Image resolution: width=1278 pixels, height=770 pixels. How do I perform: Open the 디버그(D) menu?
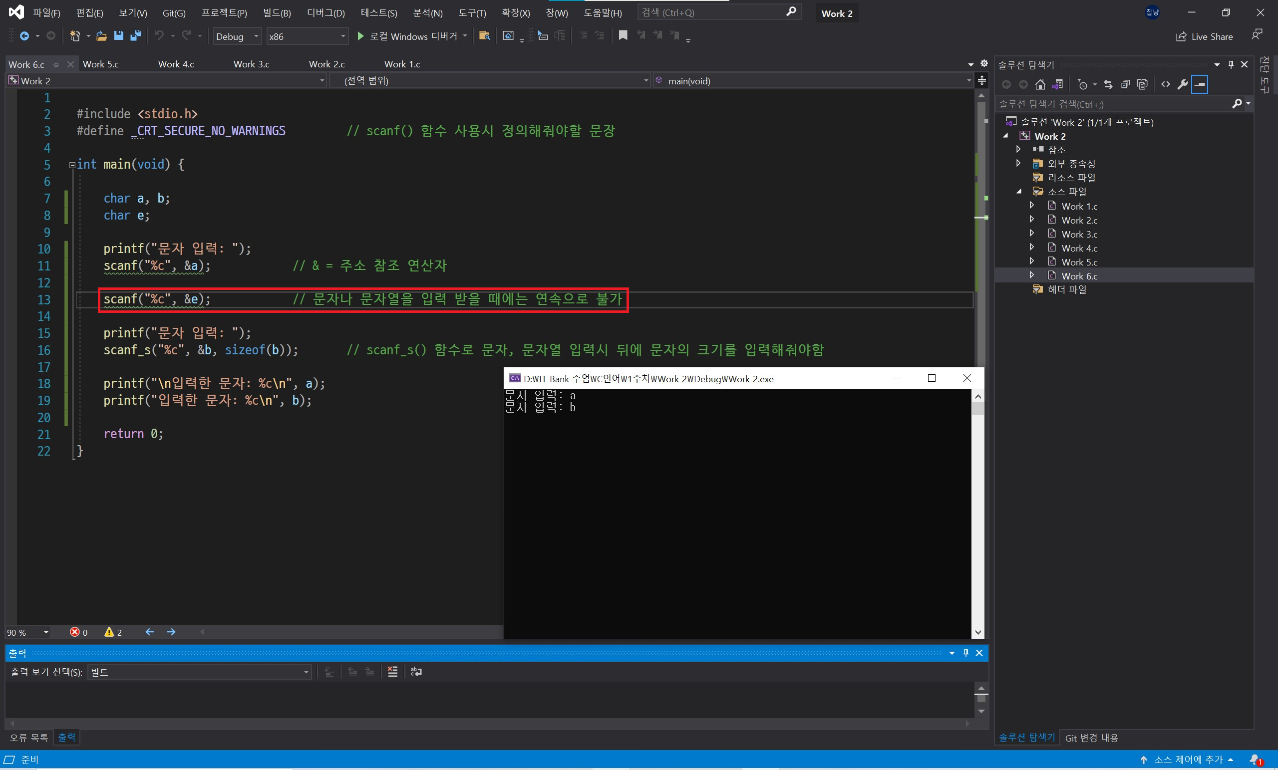pos(325,13)
